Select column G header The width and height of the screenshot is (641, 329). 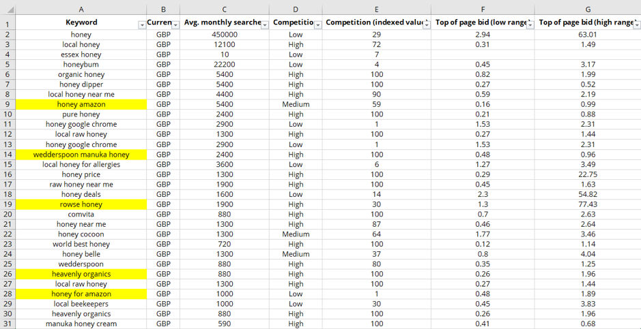588,10
